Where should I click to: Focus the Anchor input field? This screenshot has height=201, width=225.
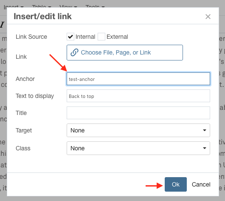(x=138, y=79)
